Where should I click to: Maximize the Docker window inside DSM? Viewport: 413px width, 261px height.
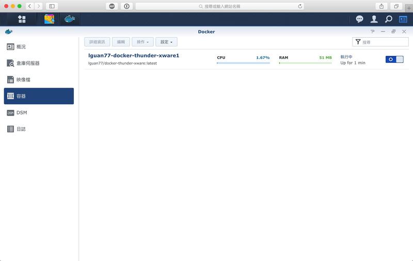point(393,31)
